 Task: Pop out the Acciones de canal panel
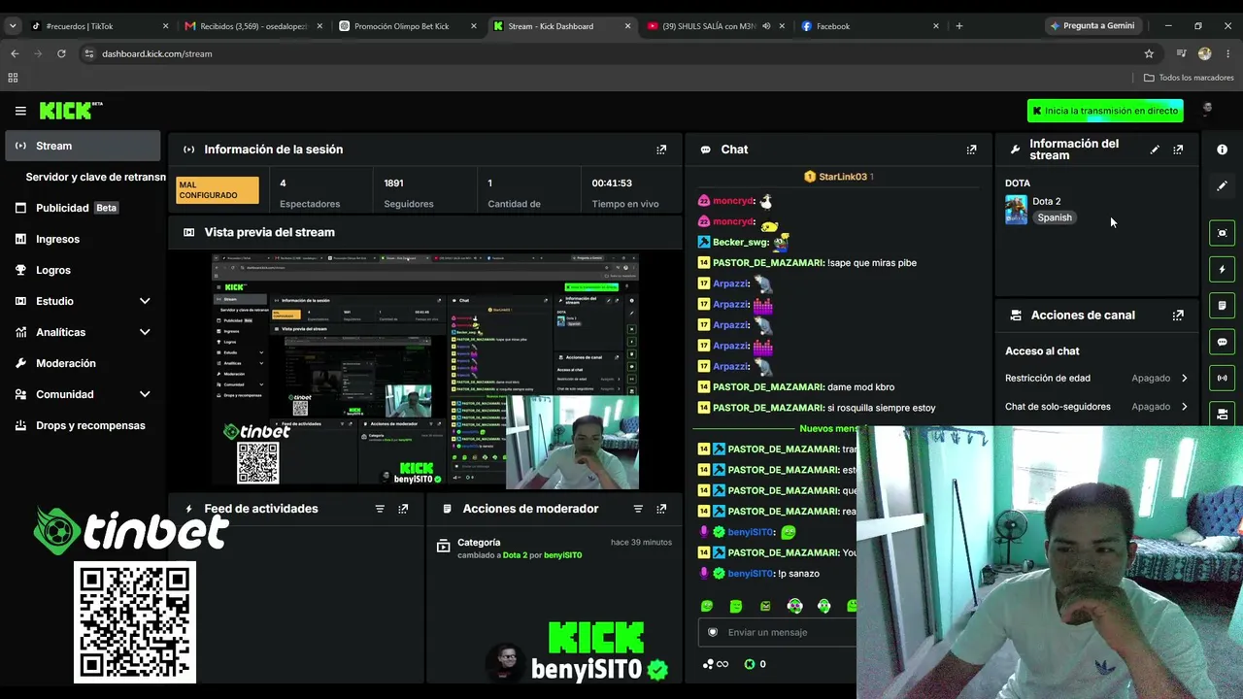[x=1178, y=316]
